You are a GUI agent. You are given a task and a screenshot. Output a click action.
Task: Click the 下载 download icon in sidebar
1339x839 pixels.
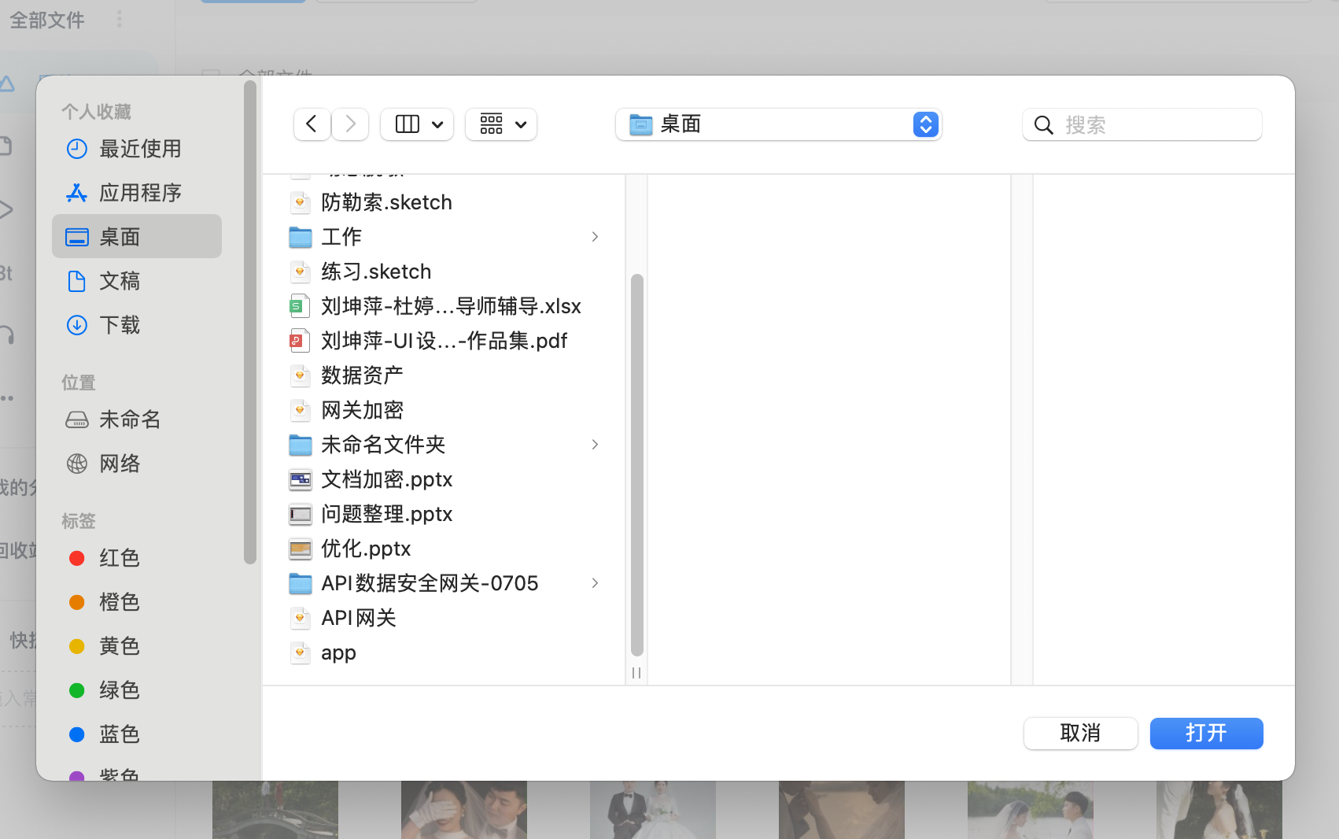click(77, 325)
